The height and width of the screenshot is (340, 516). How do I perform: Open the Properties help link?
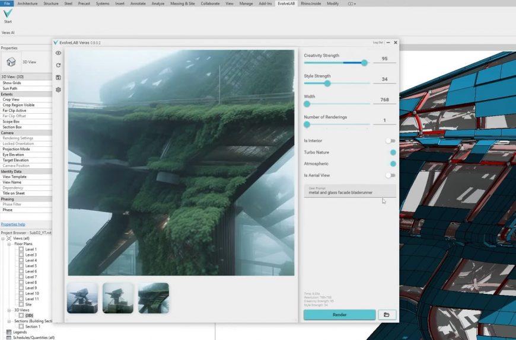pyautogui.click(x=13, y=224)
